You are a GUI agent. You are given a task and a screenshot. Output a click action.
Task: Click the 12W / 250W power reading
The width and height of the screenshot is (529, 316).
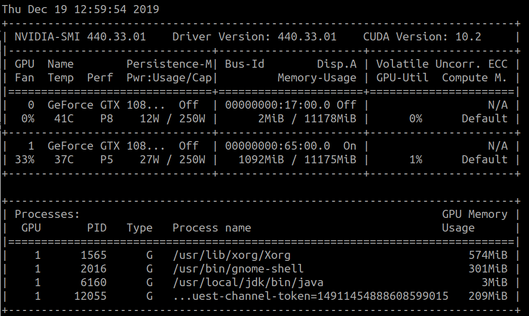[x=172, y=118]
